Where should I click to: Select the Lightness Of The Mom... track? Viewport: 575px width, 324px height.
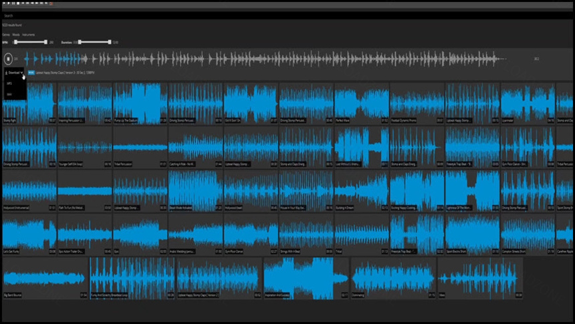(472, 190)
